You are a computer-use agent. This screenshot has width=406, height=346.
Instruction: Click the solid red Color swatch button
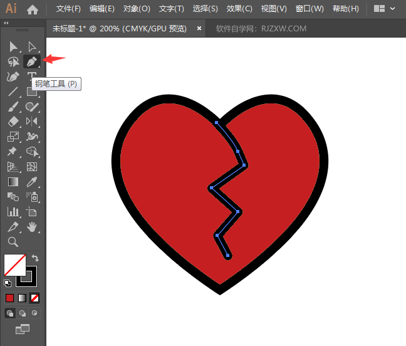[10, 298]
